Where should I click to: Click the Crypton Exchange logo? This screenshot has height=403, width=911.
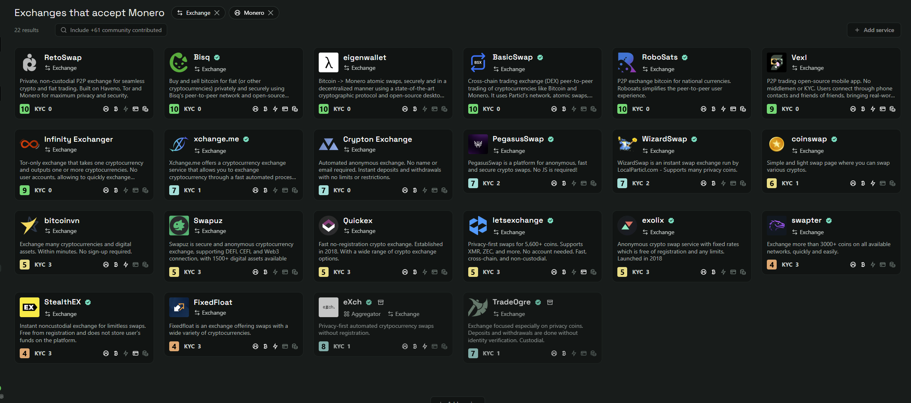[328, 144]
